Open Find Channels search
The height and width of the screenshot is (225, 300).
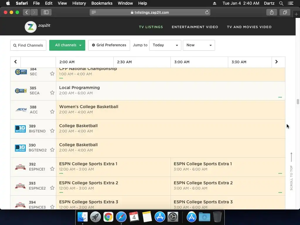point(28,45)
